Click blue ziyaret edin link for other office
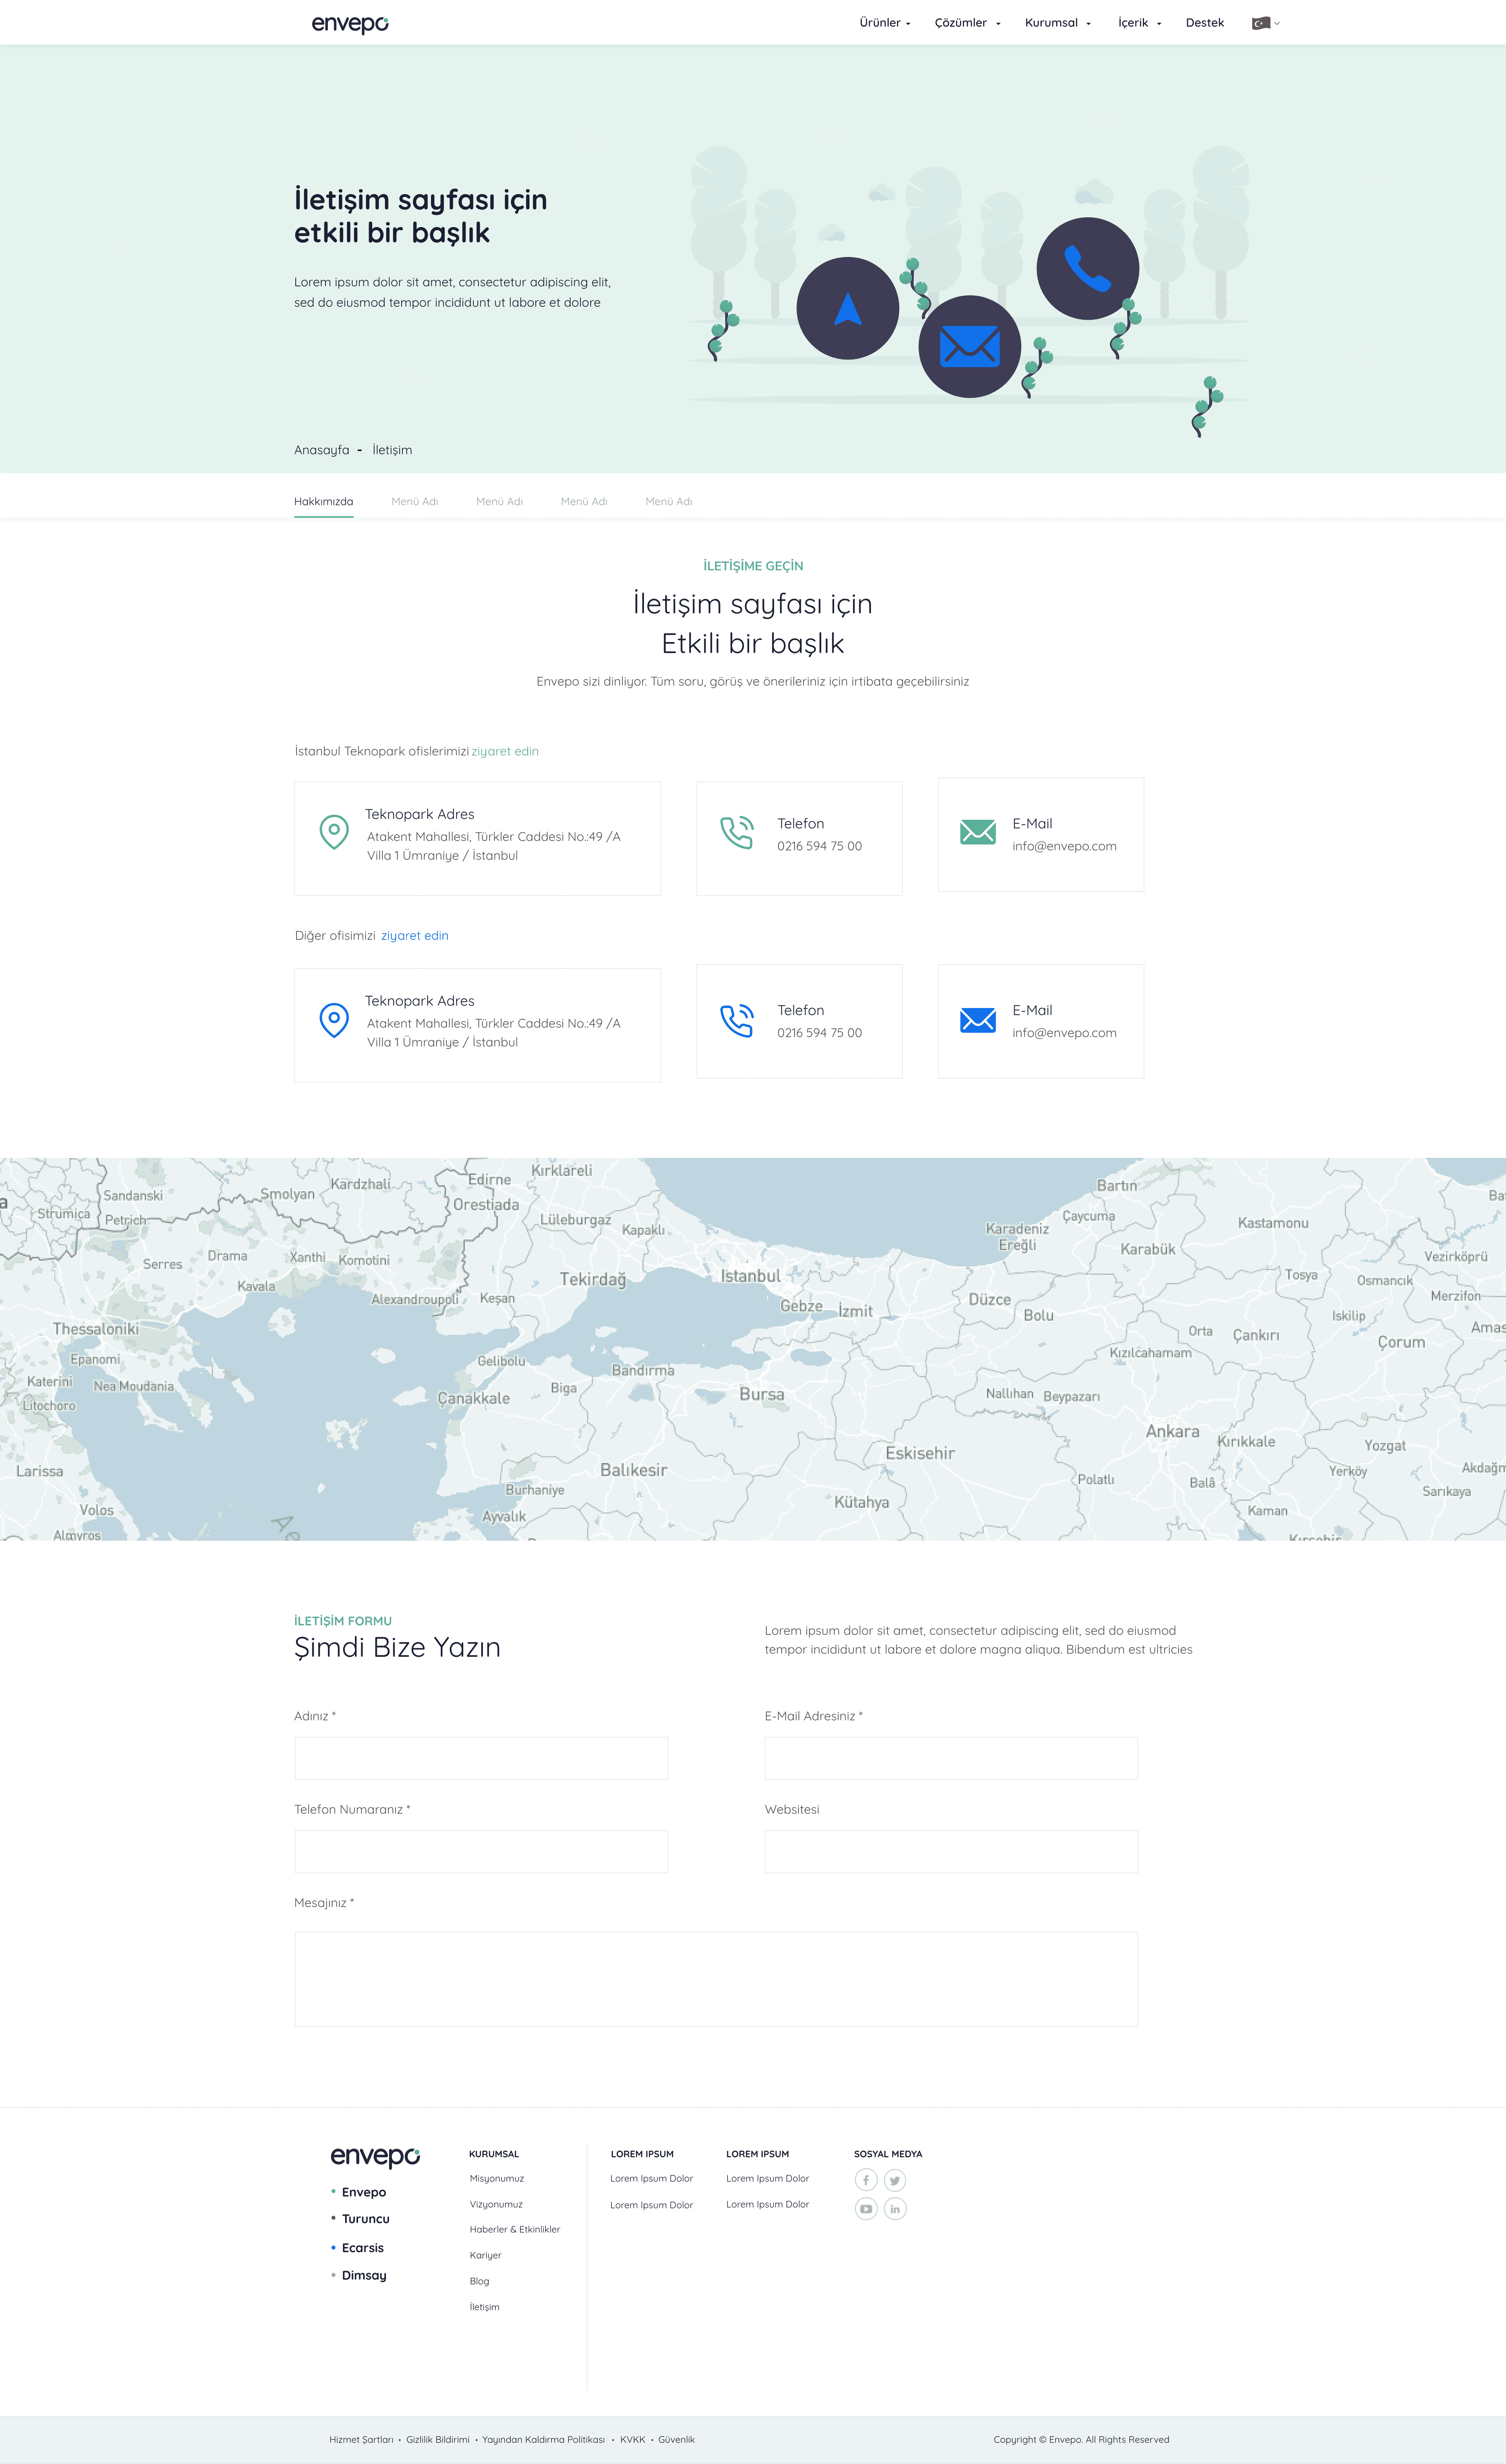Screen dimensions: 1506x2464 click(x=414, y=936)
